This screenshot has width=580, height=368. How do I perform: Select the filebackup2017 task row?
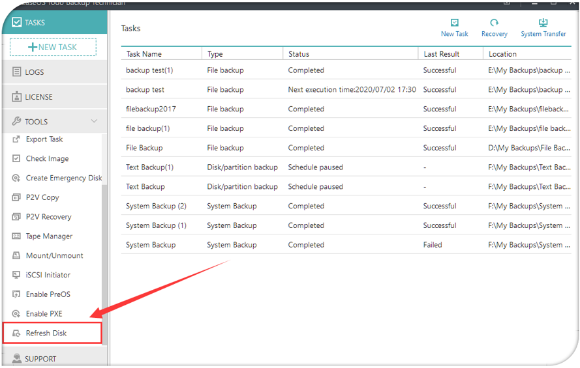click(x=151, y=109)
